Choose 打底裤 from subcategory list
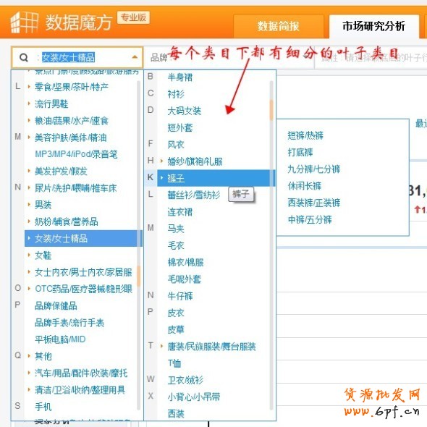The width and height of the screenshot is (427, 427). point(300,152)
